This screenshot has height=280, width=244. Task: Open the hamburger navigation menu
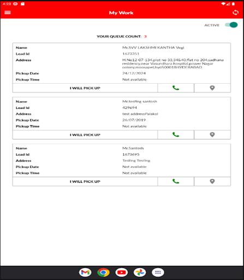pos(8,13)
